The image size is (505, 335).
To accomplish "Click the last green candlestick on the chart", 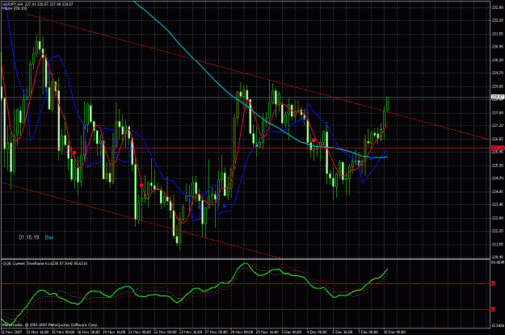I will [x=388, y=104].
